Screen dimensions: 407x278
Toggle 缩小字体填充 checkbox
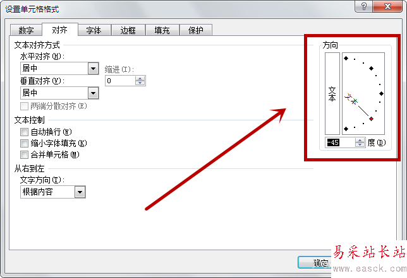point(24,143)
